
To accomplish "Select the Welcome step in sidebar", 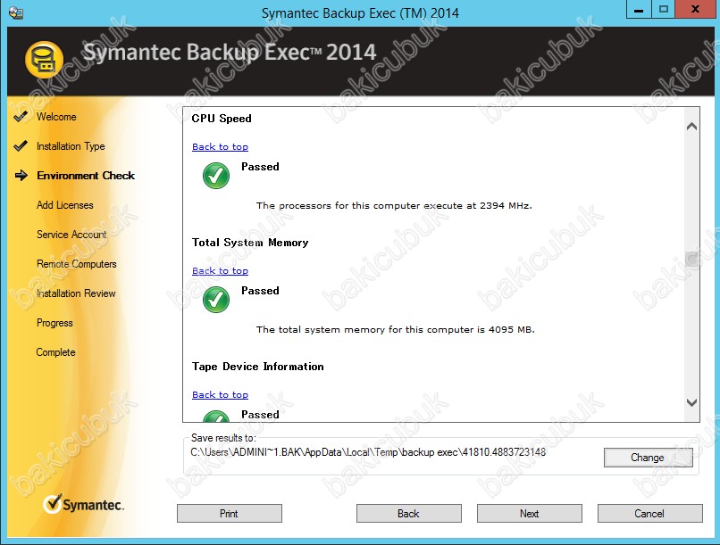I will (56, 117).
